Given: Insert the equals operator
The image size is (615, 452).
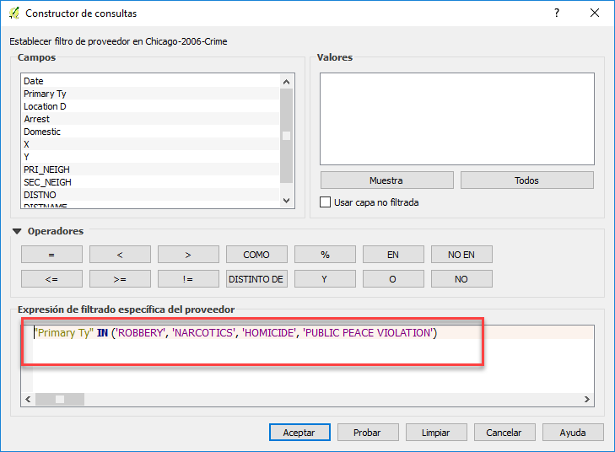Looking at the screenshot, I should point(51,255).
